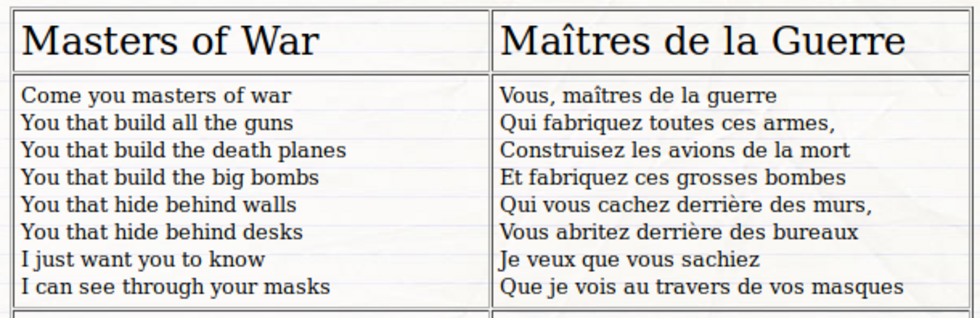Click "Que je vois au travers de vos masques"
The image size is (980, 318).
pos(701,287)
